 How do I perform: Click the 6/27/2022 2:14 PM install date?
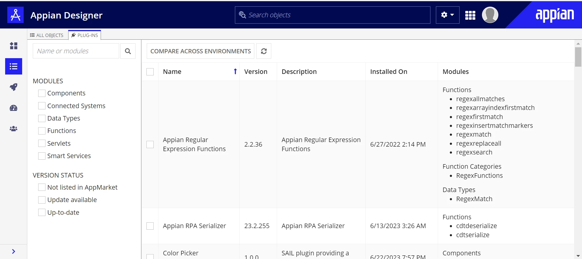(x=398, y=144)
